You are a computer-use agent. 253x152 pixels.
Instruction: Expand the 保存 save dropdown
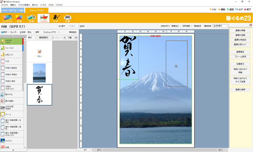(x=5, y=32)
